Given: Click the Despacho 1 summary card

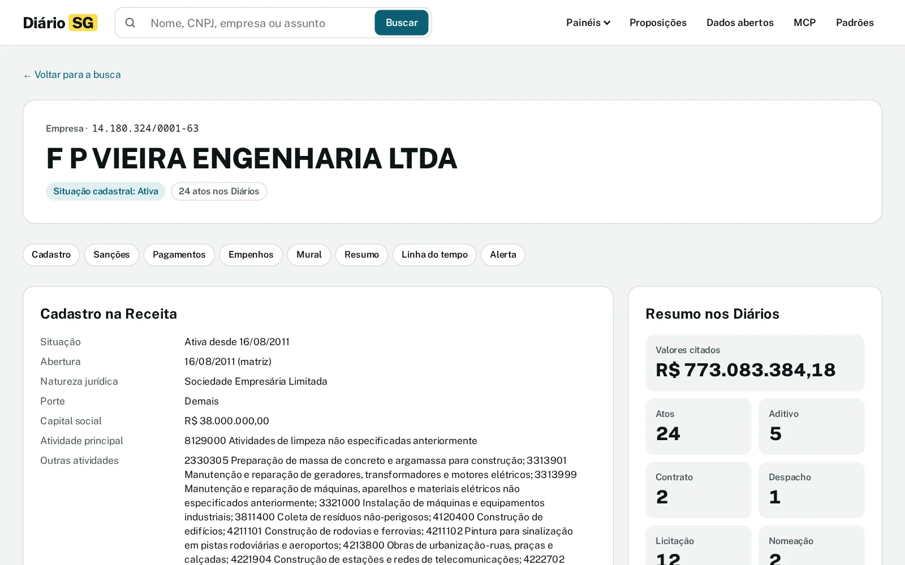Looking at the screenshot, I should coord(812,490).
